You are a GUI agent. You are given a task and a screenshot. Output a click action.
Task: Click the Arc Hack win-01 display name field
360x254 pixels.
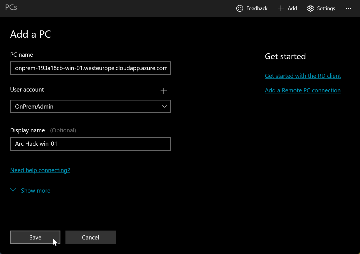tap(91, 144)
